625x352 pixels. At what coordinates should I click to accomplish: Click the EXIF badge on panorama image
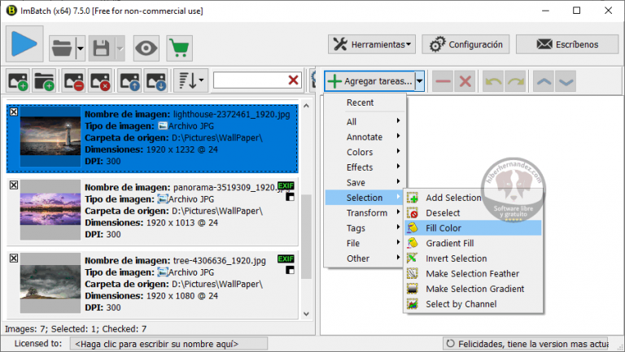pyautogui.click(x=286, y=187)
